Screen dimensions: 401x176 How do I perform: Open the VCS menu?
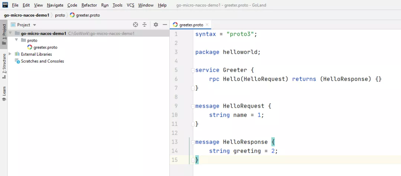tap(130, 5)
